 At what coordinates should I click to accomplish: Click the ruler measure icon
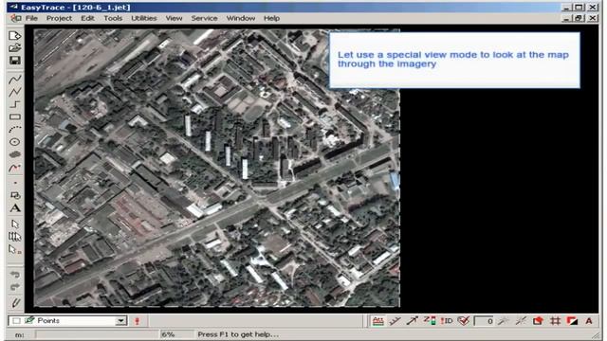pos(395,321)
